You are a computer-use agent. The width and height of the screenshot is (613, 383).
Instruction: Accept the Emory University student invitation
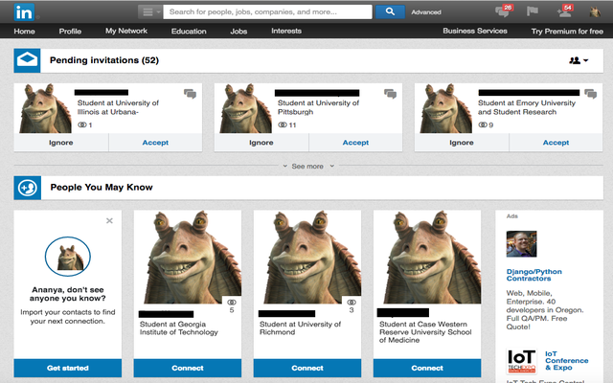coord(556,143)
